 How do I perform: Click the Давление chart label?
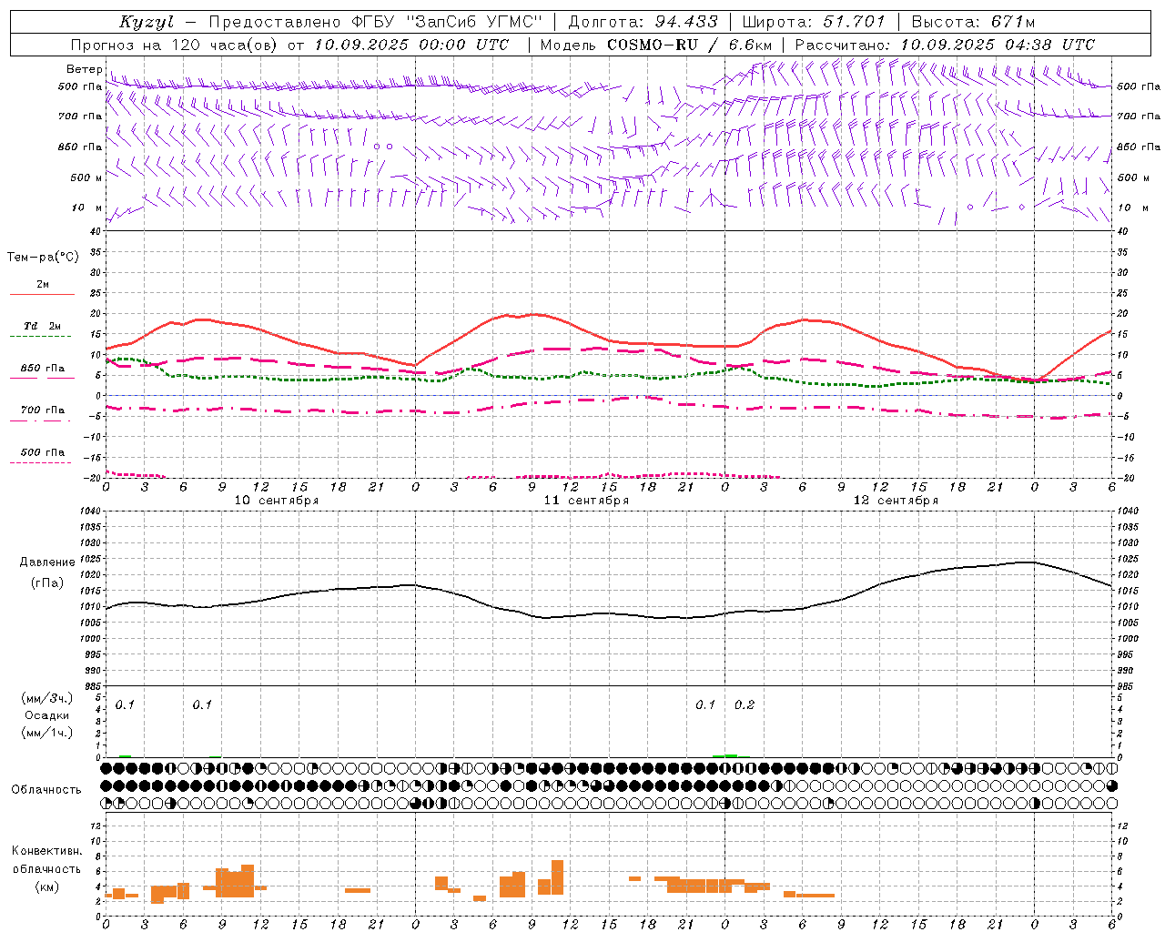[x=47, y=562]
